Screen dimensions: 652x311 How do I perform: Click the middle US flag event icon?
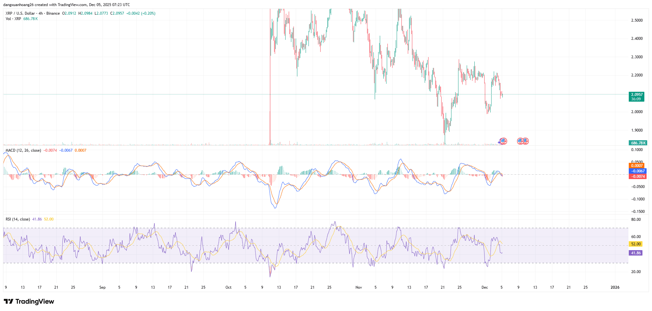(x=520, y=141)
